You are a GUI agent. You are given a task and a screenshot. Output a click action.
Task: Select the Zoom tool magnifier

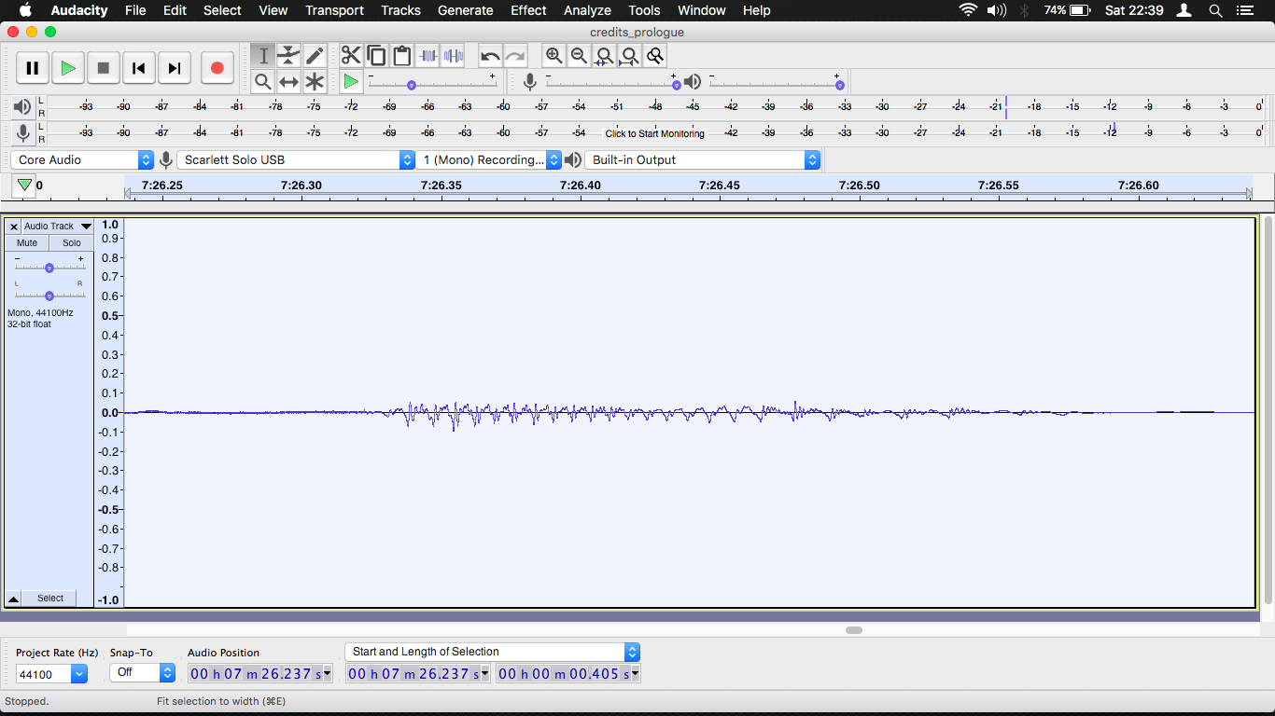[x=263, y=82]
